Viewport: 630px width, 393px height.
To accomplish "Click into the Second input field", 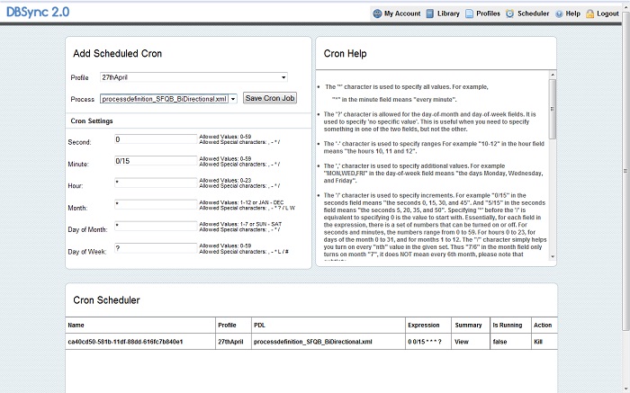I will [155, 139].
